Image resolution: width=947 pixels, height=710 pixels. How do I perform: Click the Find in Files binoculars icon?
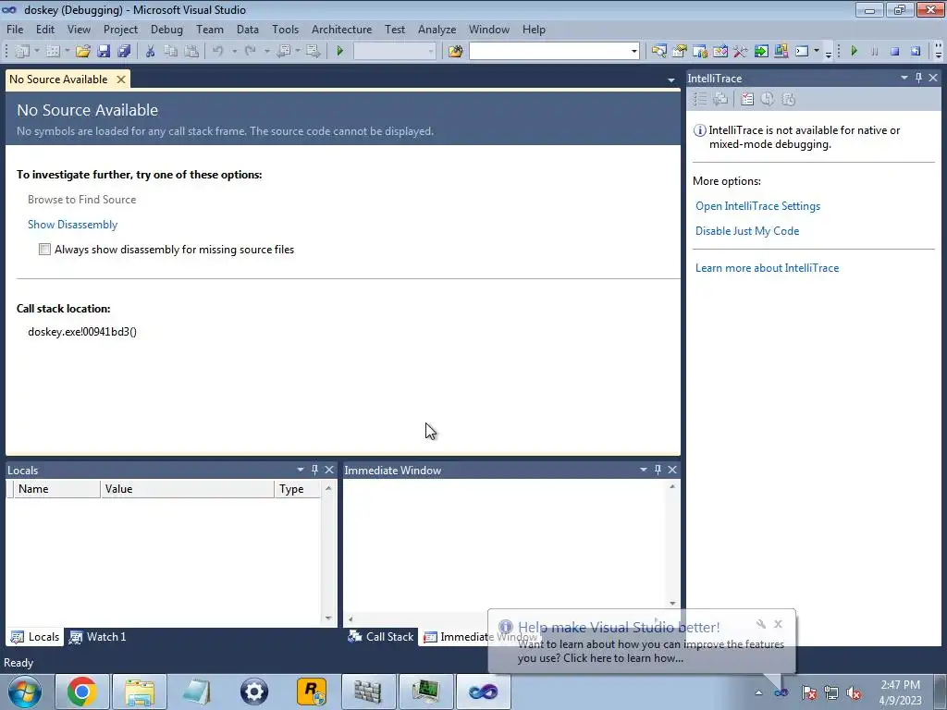point(455,52)
